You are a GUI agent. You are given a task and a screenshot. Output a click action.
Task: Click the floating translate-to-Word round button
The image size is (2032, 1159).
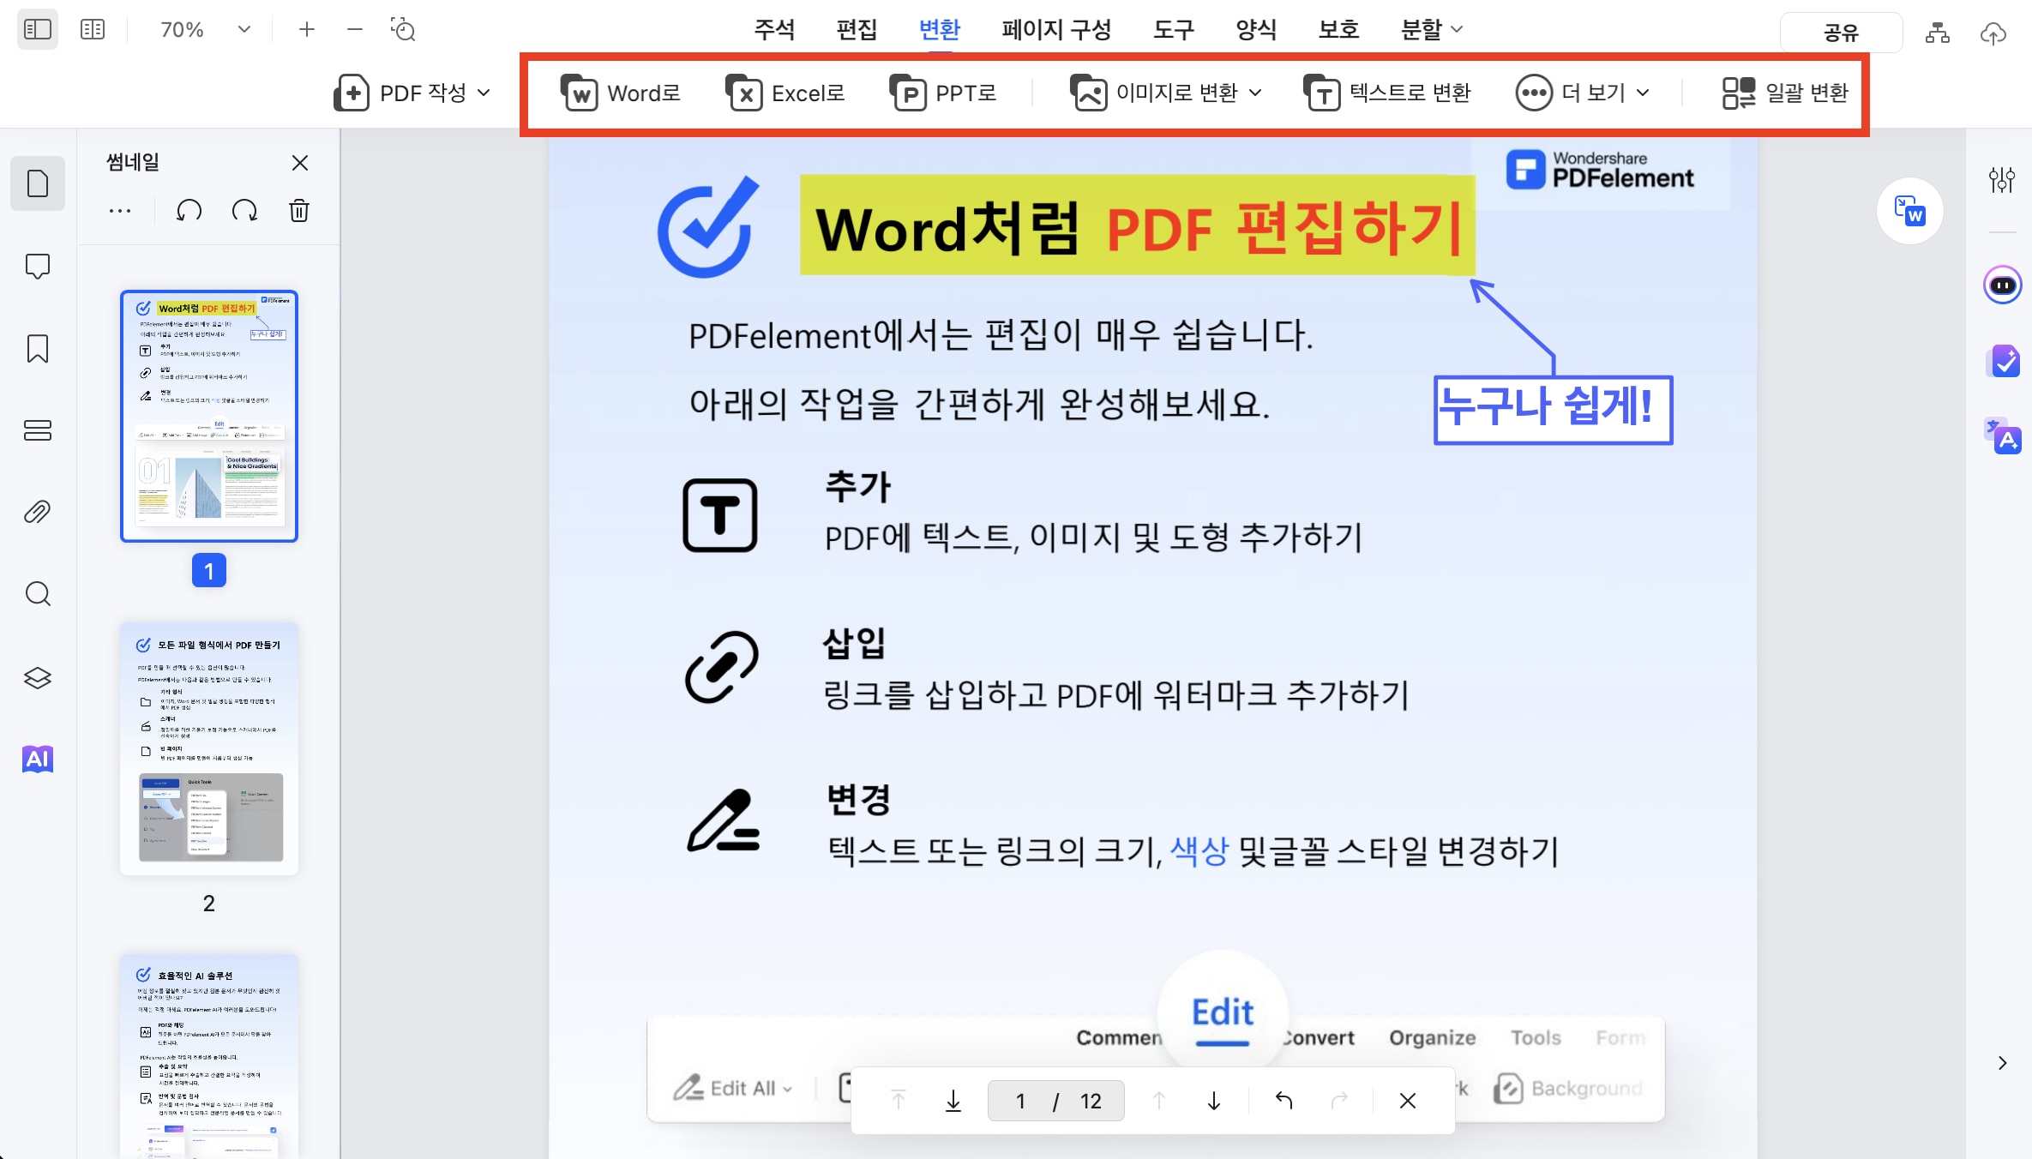click(x=1909, y=211)
